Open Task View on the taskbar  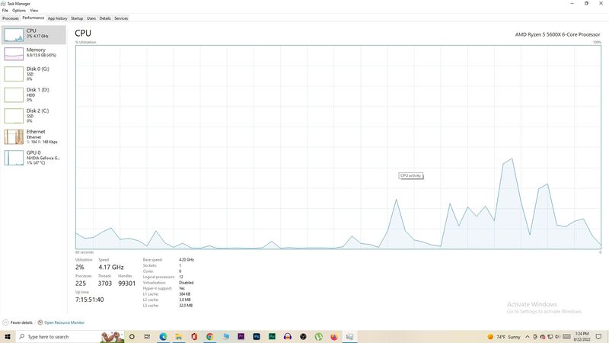[147, 337]
